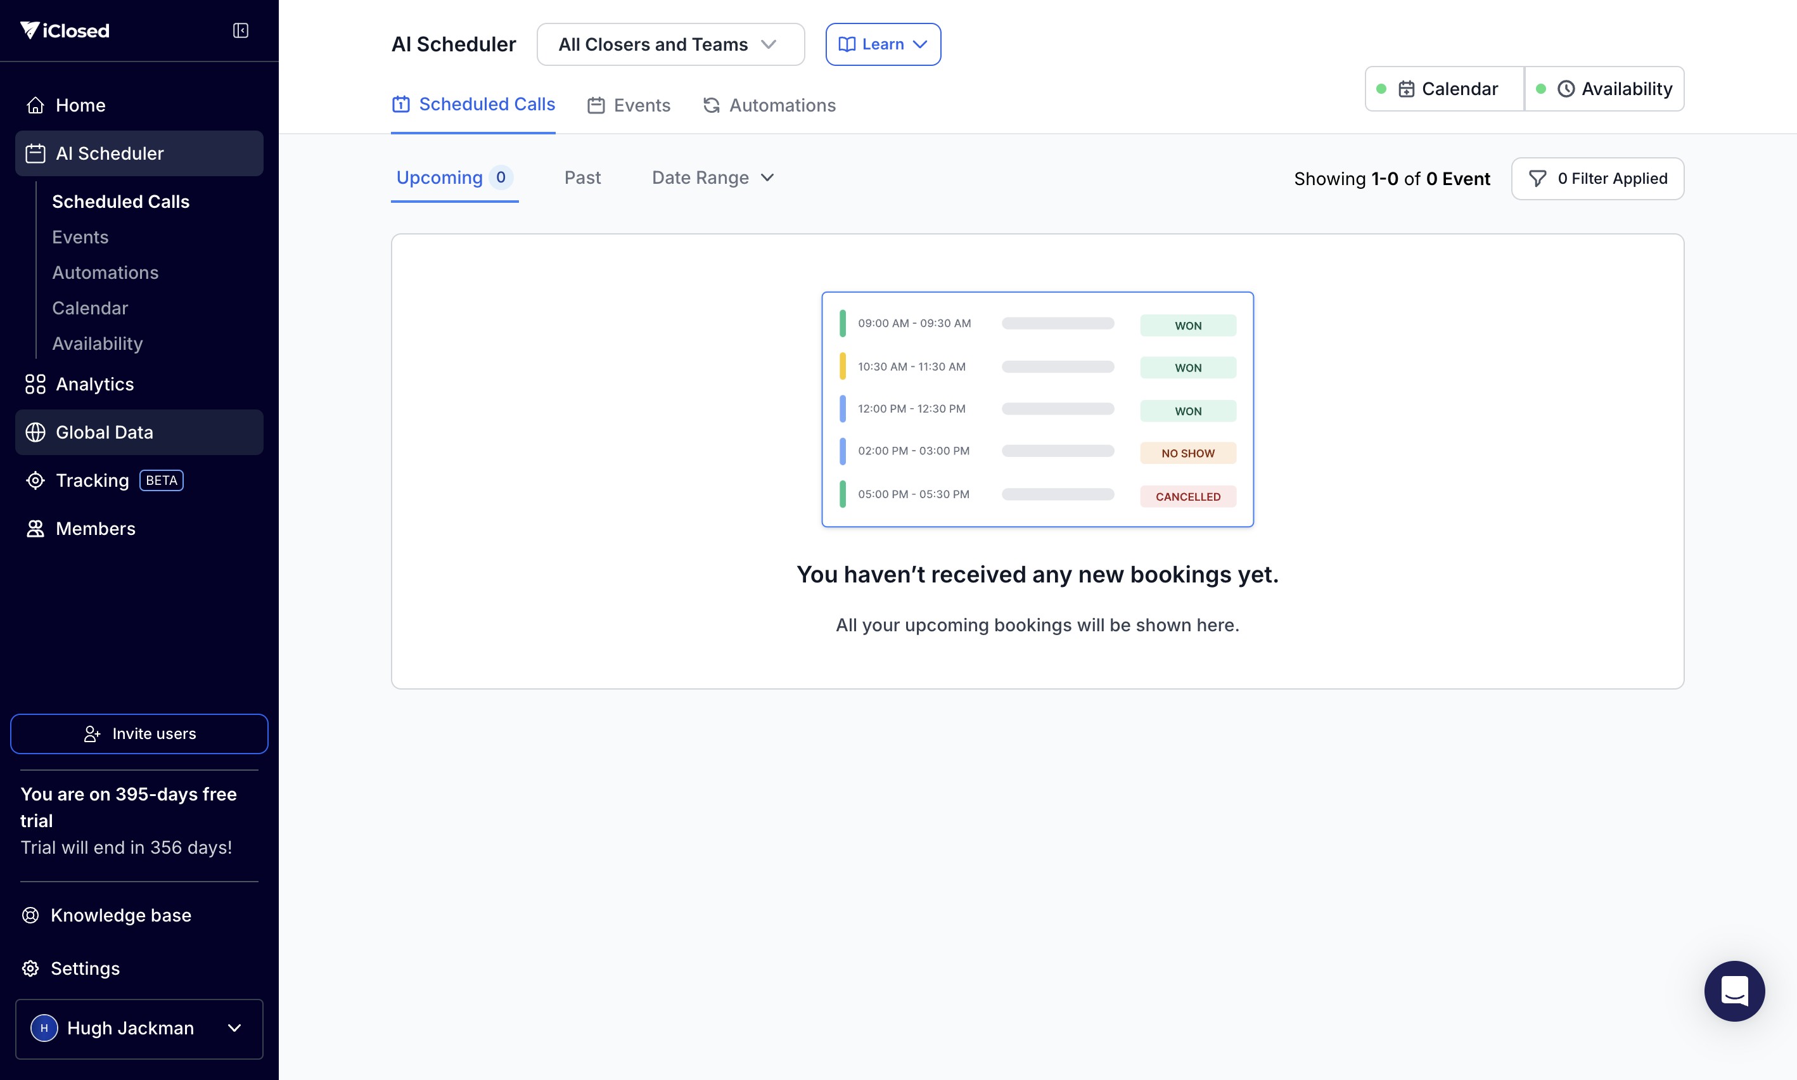Expand All Closers and Teams dropdown
This screenshot has height=1080, width=1797.
coord(670,44)
